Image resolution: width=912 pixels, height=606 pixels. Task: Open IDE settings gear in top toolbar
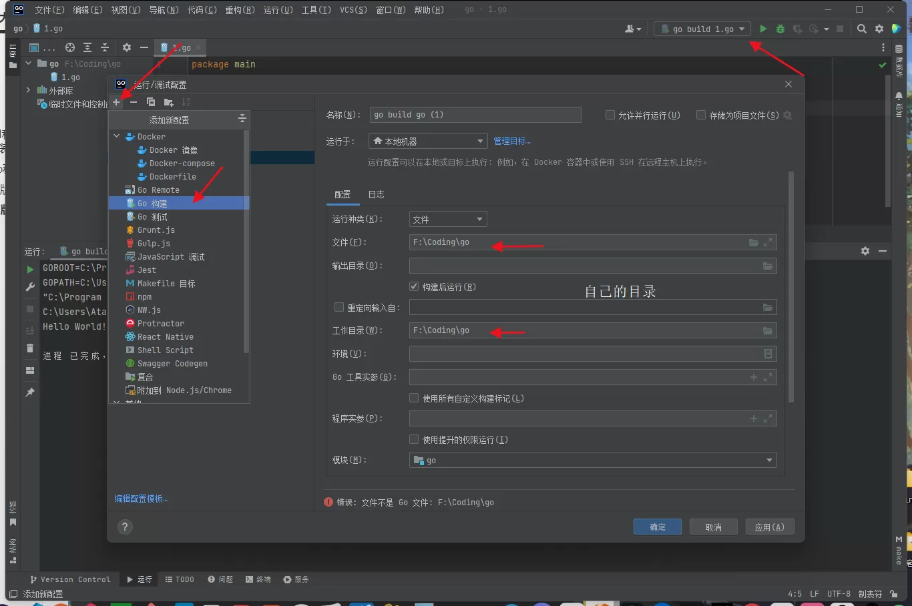879,29
